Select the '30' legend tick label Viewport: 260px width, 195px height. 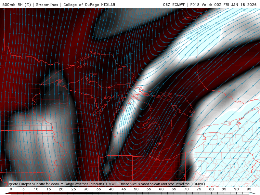pos(86,189)
